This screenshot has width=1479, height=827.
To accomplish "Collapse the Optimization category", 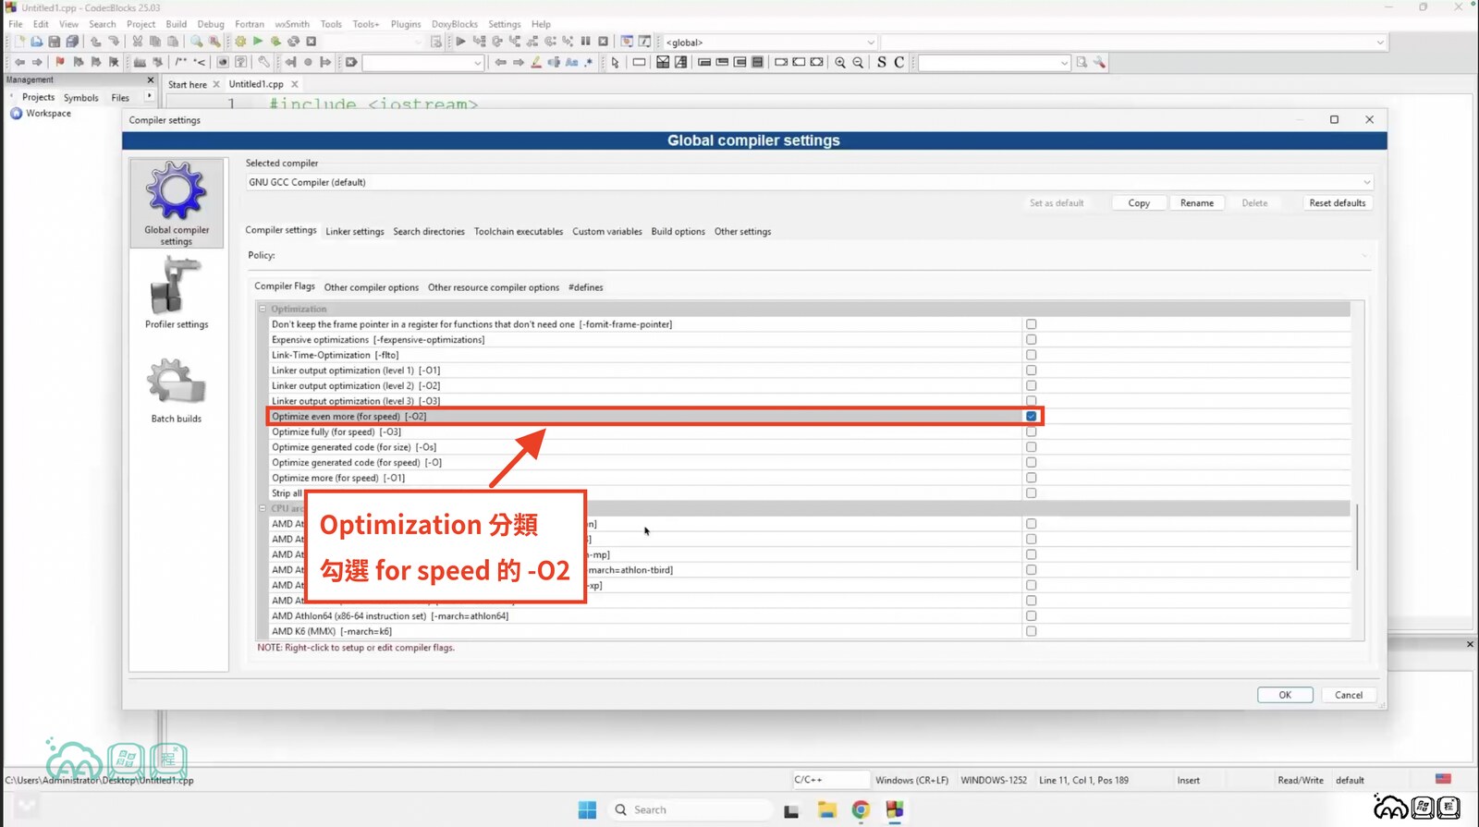I will [x=263, y=309].
